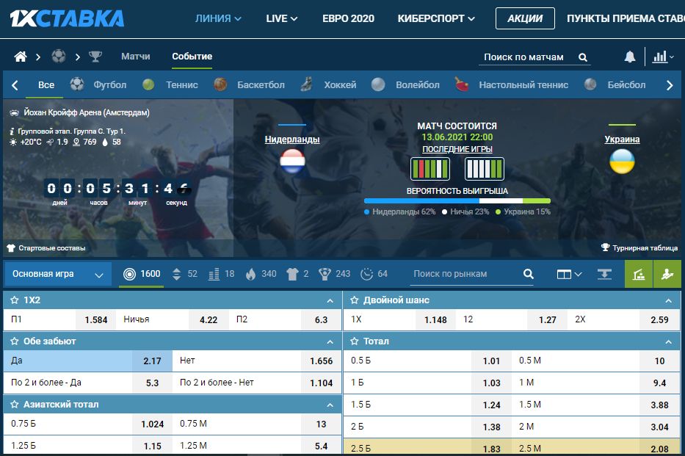Select totals filter with 52 markets

(x=184, y=275)
